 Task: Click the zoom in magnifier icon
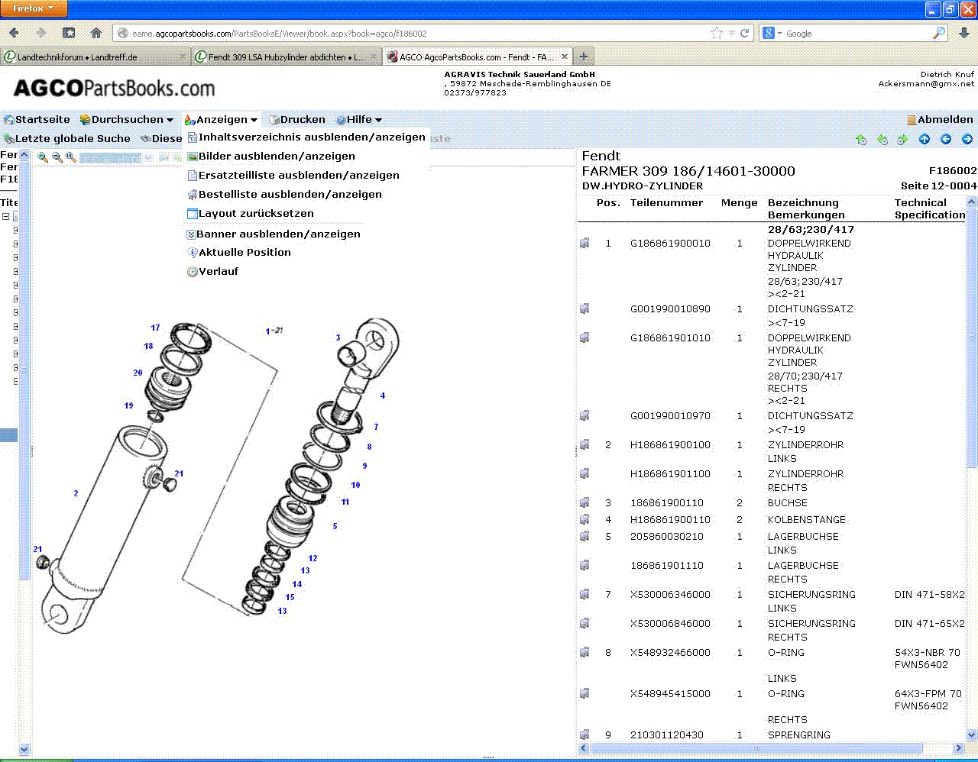pyautogui.click(x=43, y=157)
